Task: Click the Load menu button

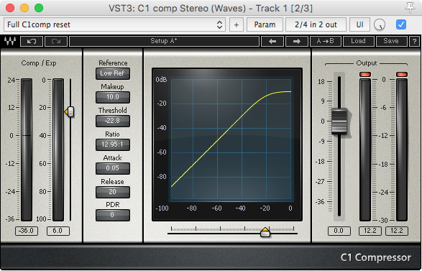Action: tap(358, 41)
